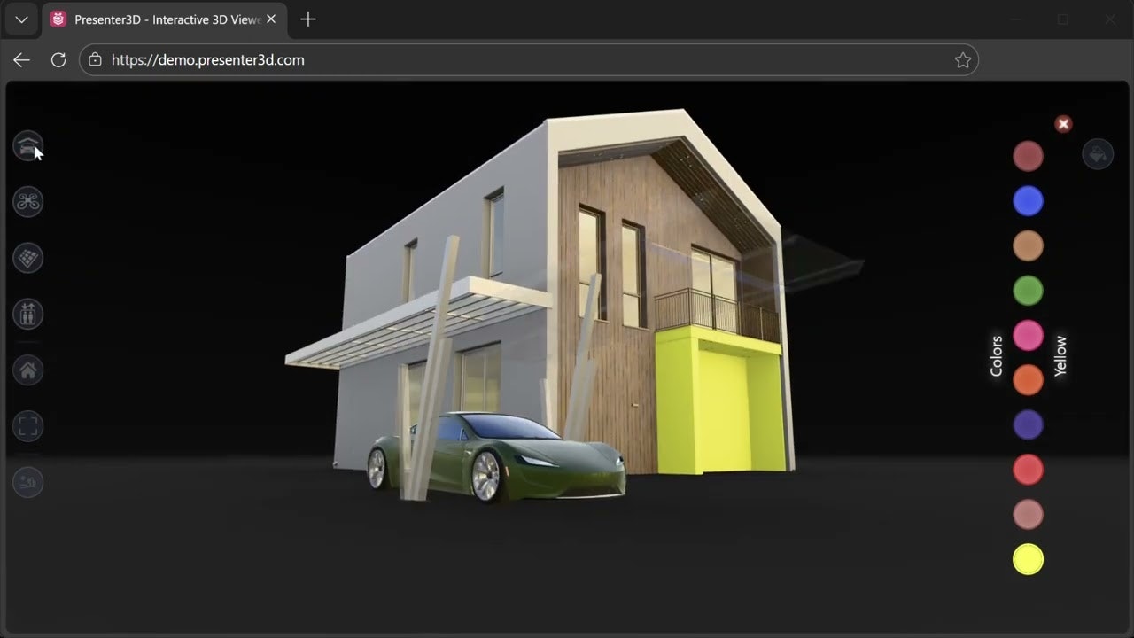Toggle fullscreen mode in the sidebar

point(27,425)
